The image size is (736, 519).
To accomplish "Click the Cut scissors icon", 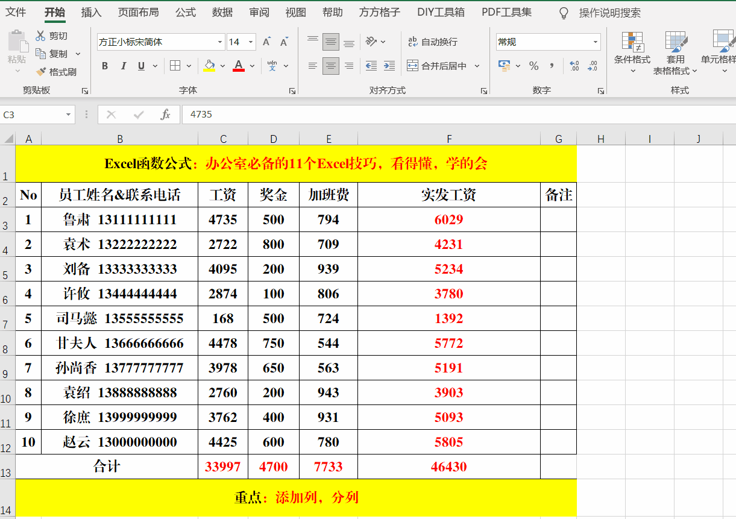I will (40, 36).
